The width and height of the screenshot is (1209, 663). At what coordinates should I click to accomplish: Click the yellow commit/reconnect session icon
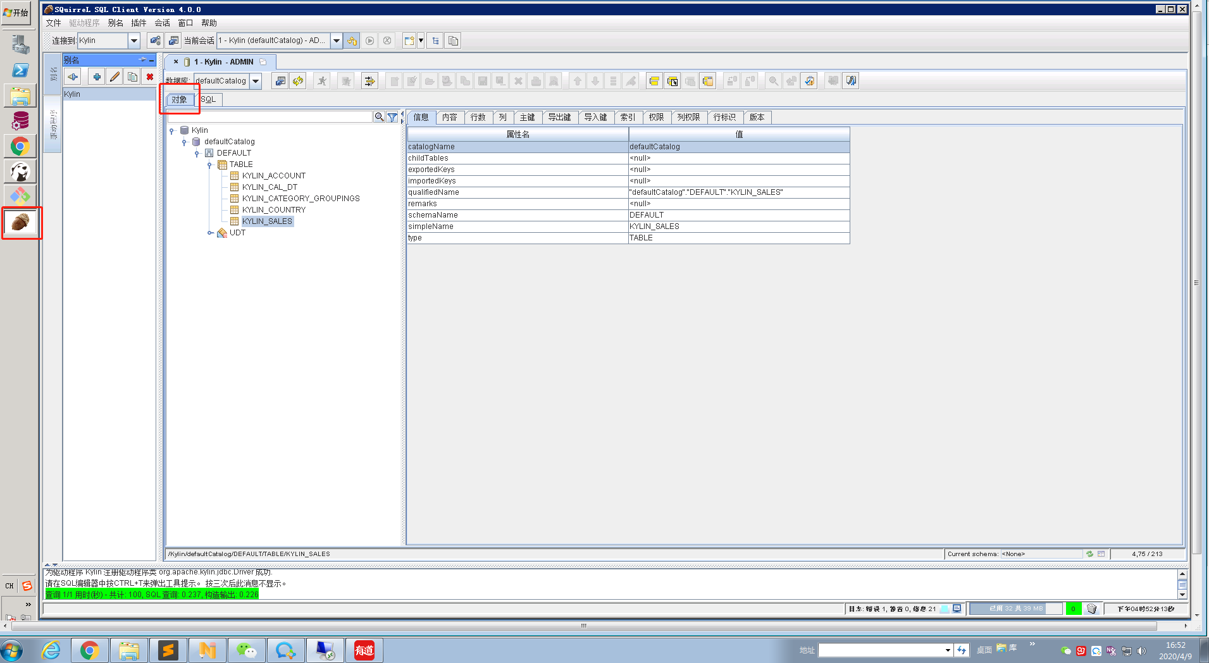[x=352, y=40]
